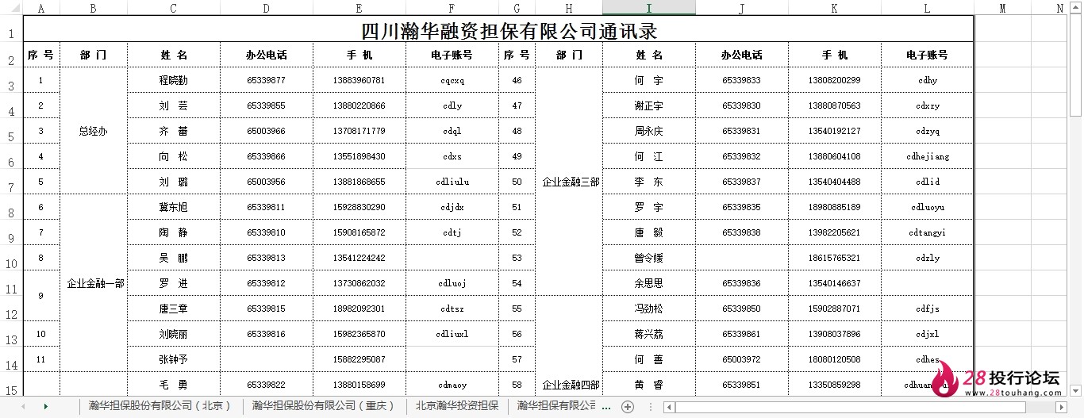Viewport: 1084px width, 418px height.
Task: Go to the next sheet using the right tab arrow
Action: (x=46, y=406)
